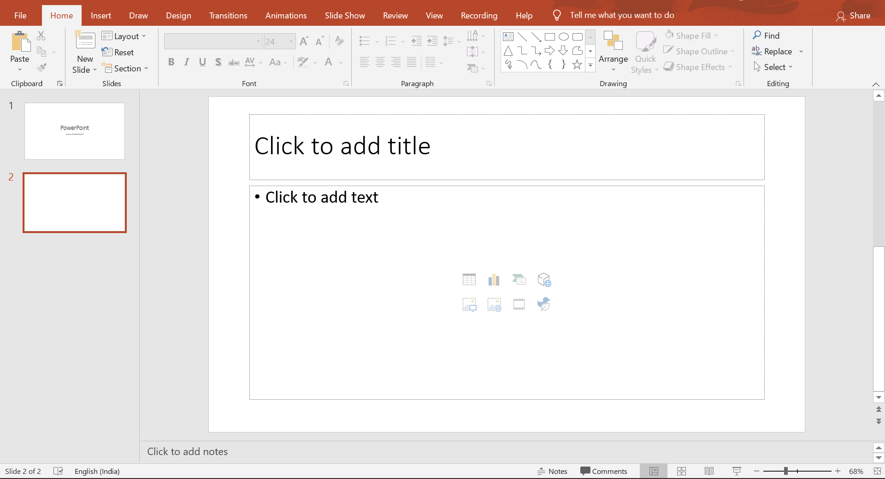Image resolution: width=885 pixels, height=479 pixels.
Task: Click the Replace button
Action: 772,51
